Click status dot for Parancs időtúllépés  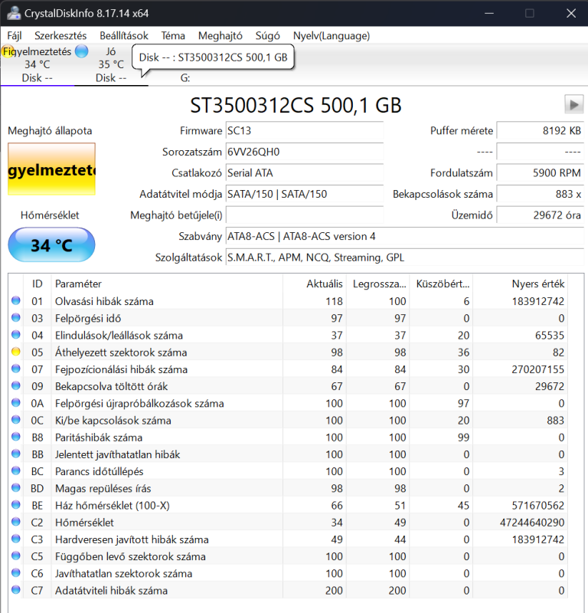(15, 470)
